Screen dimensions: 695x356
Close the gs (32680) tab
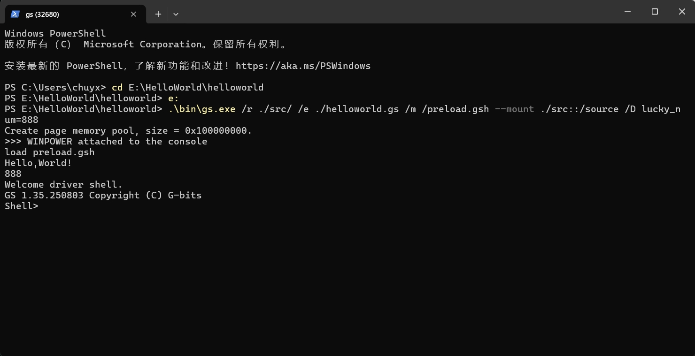pyautogui.click(x=133, y=14)
